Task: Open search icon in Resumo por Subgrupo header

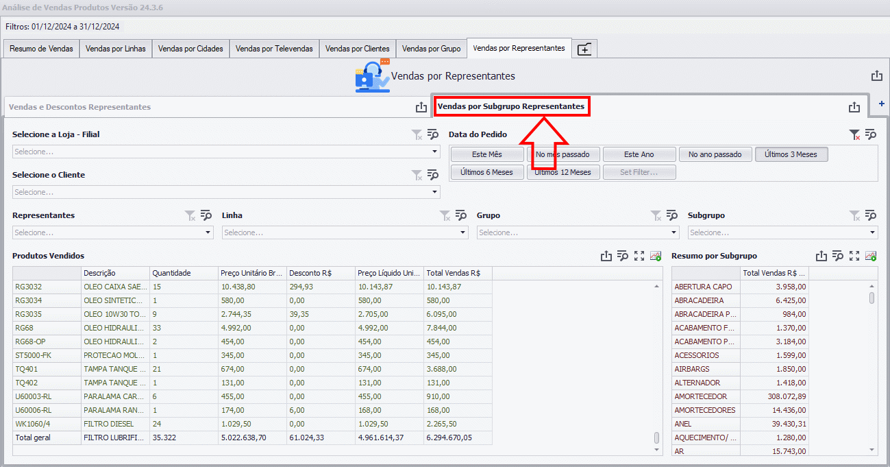Action: coord(837,256)
